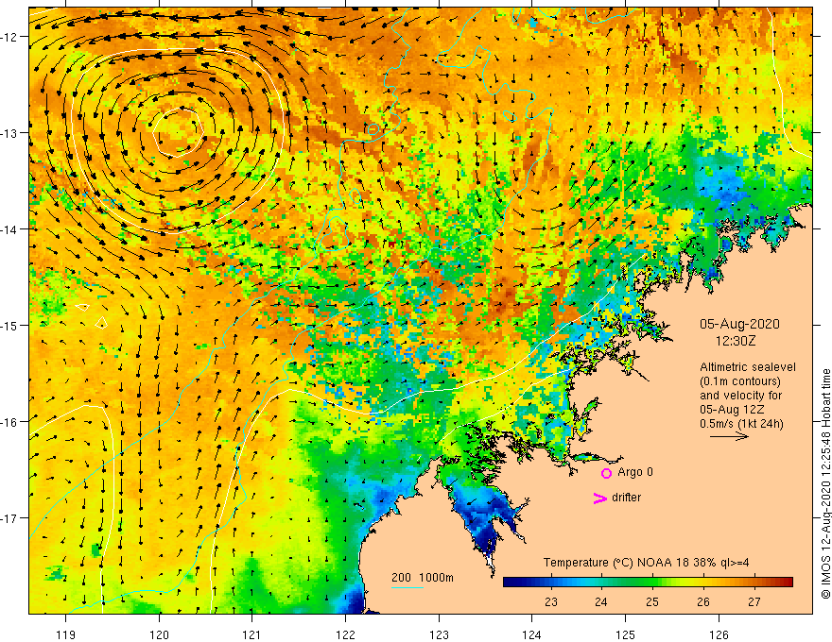This screenshot has height=642, width=832.
Task: Click the temperature color bar legend
Action: 648,583
